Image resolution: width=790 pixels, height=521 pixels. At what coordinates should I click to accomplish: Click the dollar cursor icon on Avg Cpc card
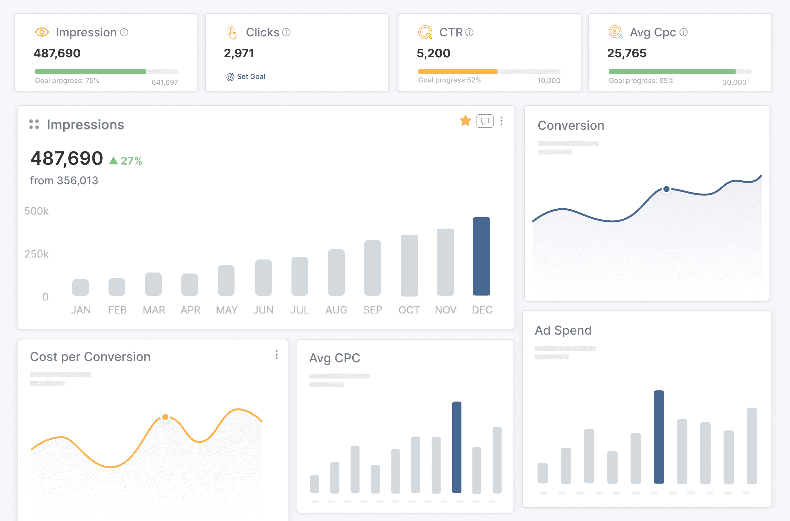[615, 32]
